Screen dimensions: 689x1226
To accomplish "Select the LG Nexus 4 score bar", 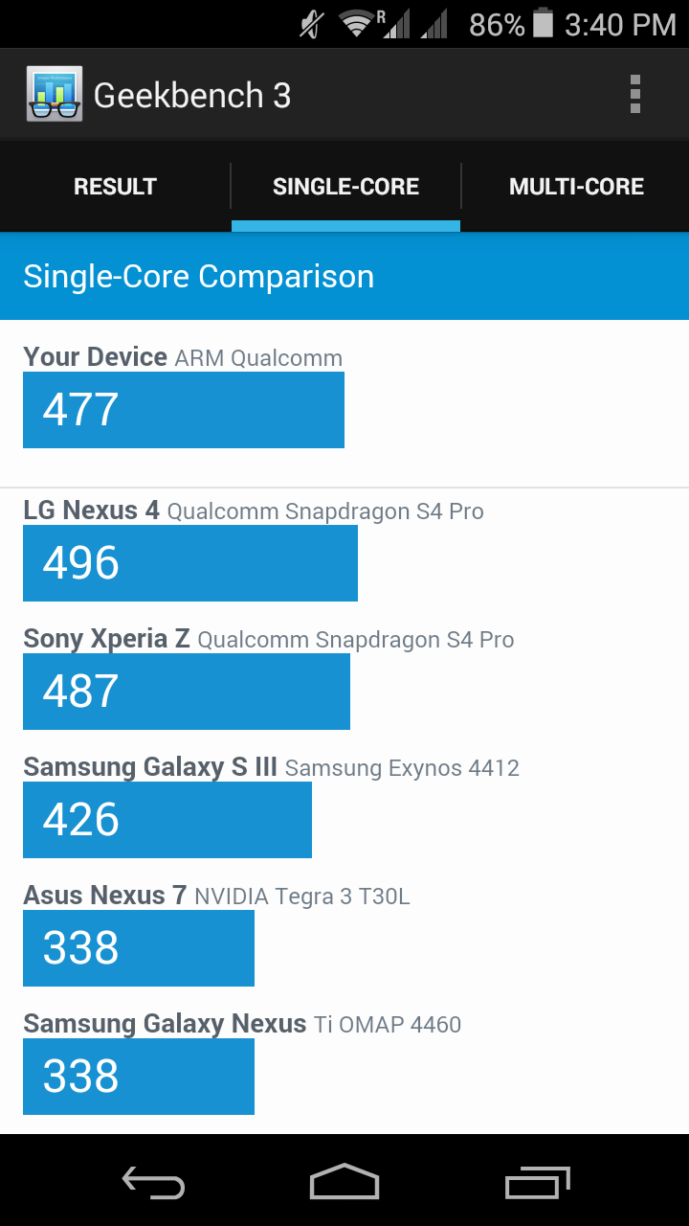I will tap(190, 563).
